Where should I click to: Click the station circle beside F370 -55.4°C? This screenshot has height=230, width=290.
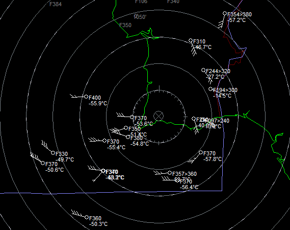pos(104,141)
